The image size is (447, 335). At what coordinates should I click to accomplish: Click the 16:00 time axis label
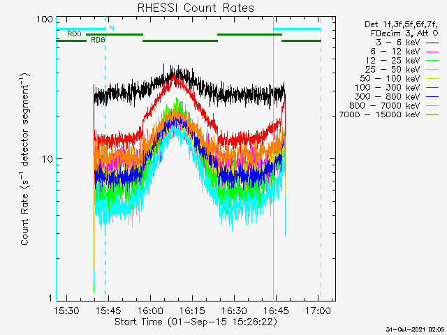[150, 311]
